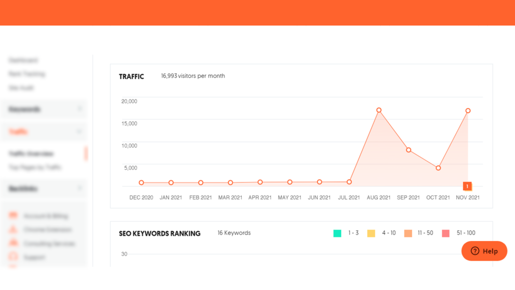Viewport: 515px width, 290px height.
Task: Select Top Pages by Traffic in sidebar
Action: [x=35, y=167]
